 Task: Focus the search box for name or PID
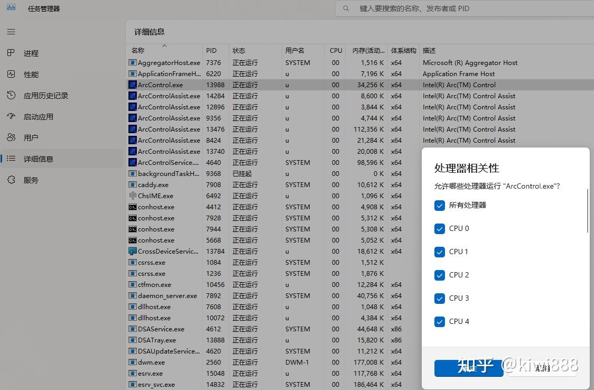tap(465, 8)
